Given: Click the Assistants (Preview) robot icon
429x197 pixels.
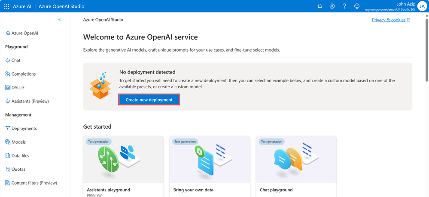Looking at the screenshot, I should tap(8, 101).
